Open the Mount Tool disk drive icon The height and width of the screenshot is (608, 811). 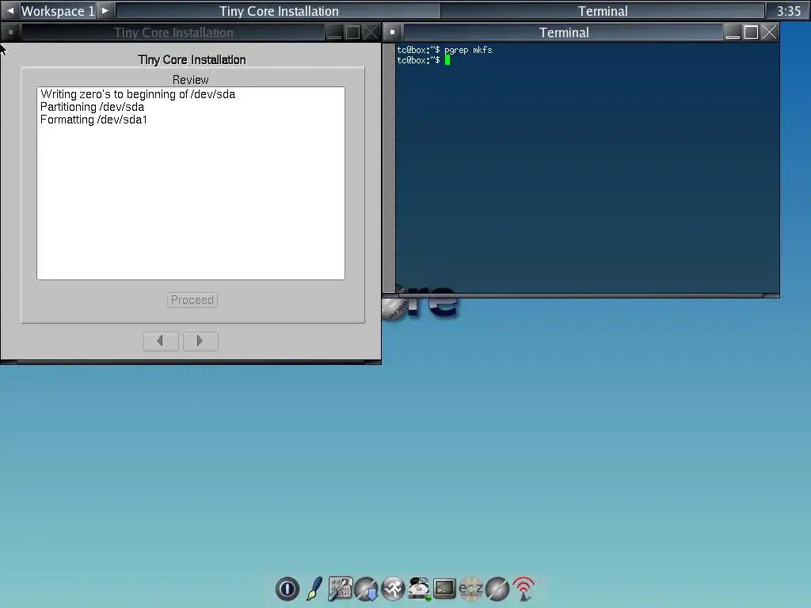pos(419,589)
